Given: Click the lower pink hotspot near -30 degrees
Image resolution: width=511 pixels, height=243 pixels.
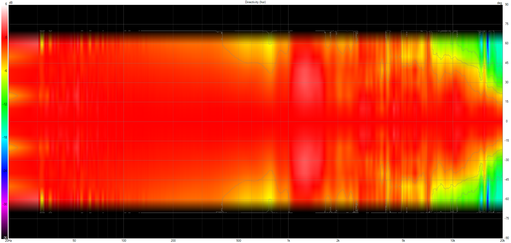Looking at the screenshot, I should (x=306, y=166).
